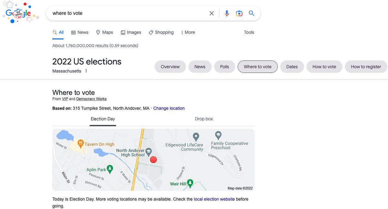388x209 pixels.
Task: Click the Weir Hill park marker
Action: (190, 183)
